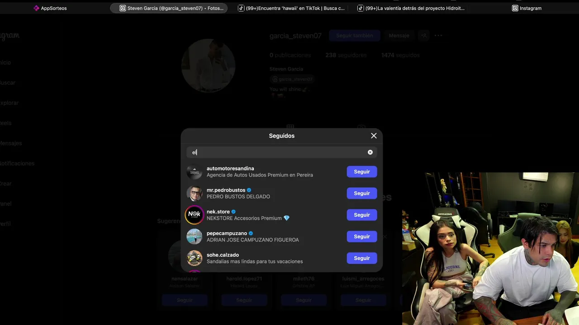
Task: Open sohe.calzado username link
Action: (223, 255)
